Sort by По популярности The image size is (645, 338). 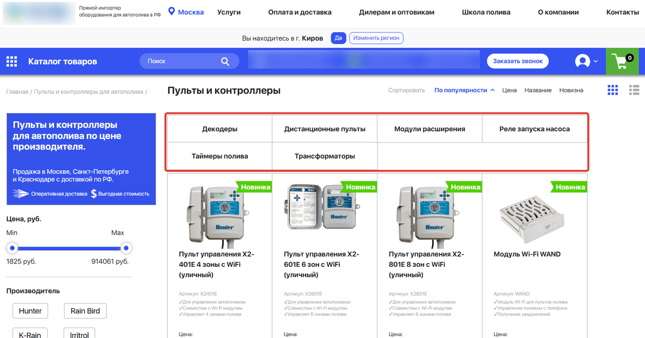(461, 90)
